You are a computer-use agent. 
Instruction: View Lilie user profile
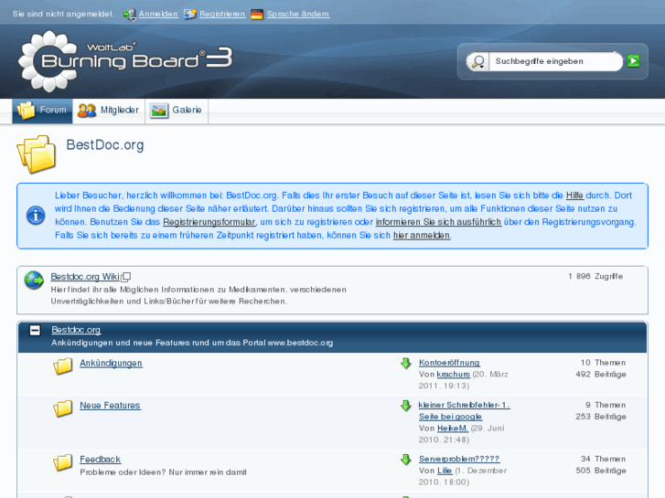(445, 471)
